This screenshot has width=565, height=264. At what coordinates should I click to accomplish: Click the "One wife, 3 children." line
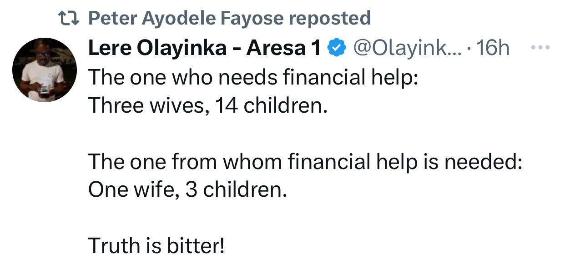(x=187, y=190)
